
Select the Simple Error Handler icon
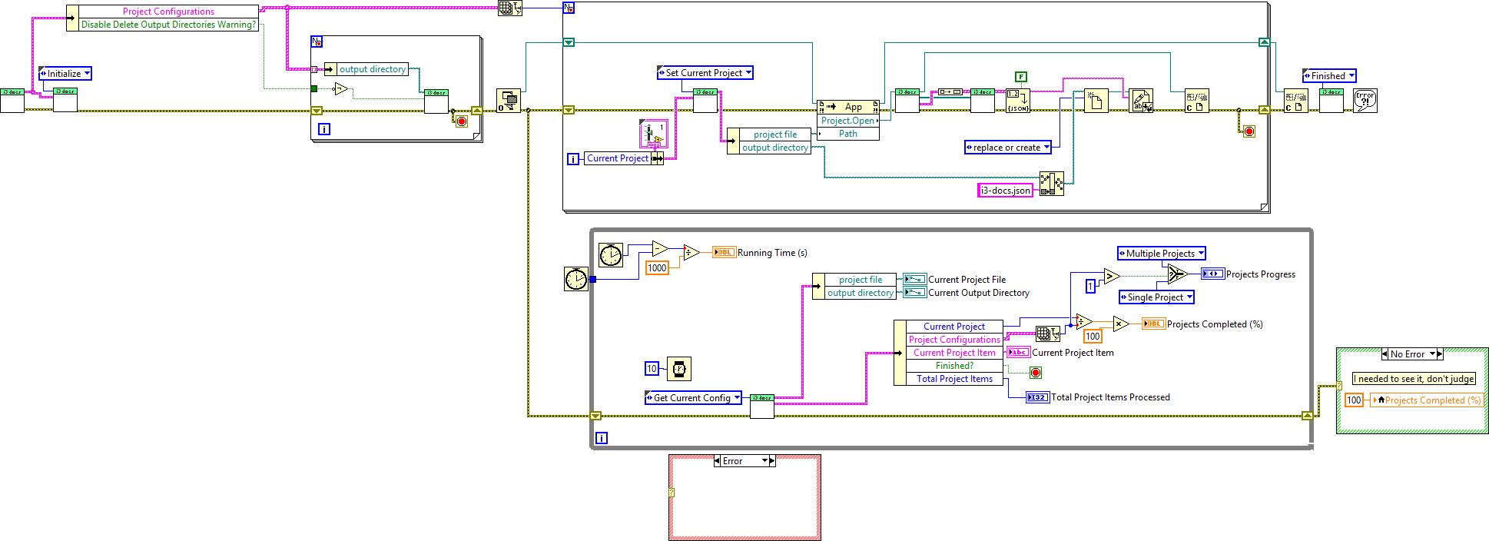pyautogui.click(x=1365, y=101)
